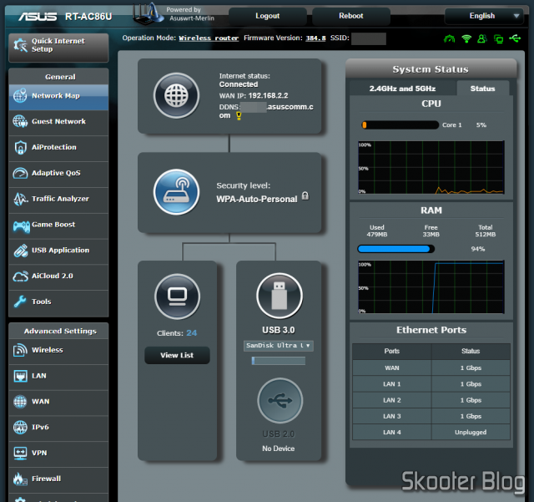This screenshot has width=534, height=502.
Task: Click the USB Application icon
Action: point(20,251)
